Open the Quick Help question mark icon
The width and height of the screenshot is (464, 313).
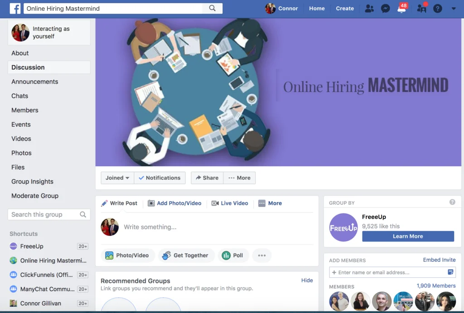[x=438, y=8]
